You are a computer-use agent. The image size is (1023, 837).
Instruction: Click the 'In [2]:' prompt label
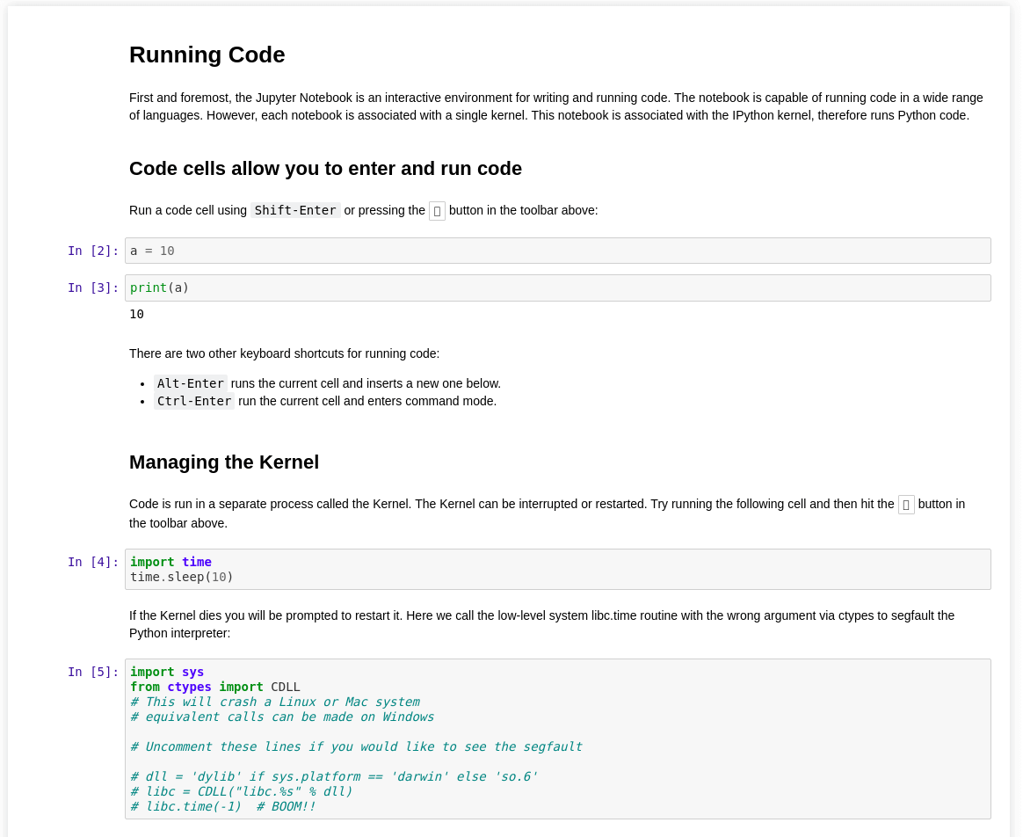point(93,251)
